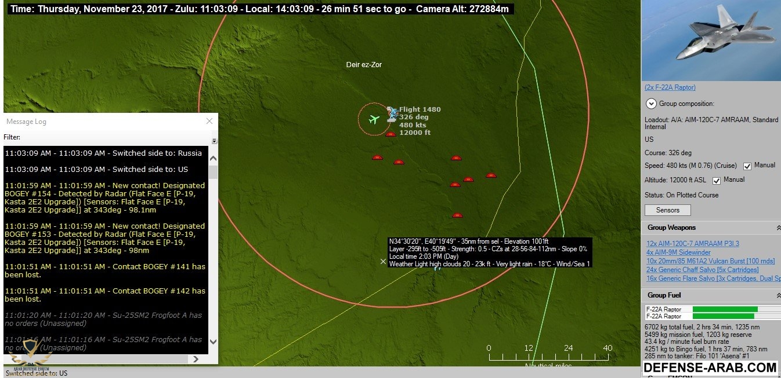Select 'Contact BOGEY #141 has been lost' entry
The image size is (781, 378).
coord(105,271)
